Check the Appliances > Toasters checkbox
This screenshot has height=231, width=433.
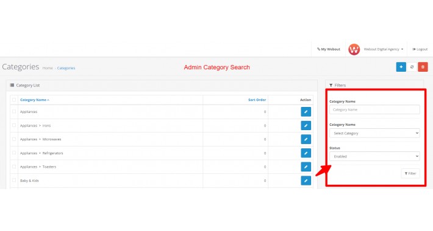(x=14, y=167)
